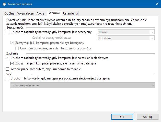The image size is (161, 122).
Task: Click the clock icon in title bar
Action: (4, 4)
